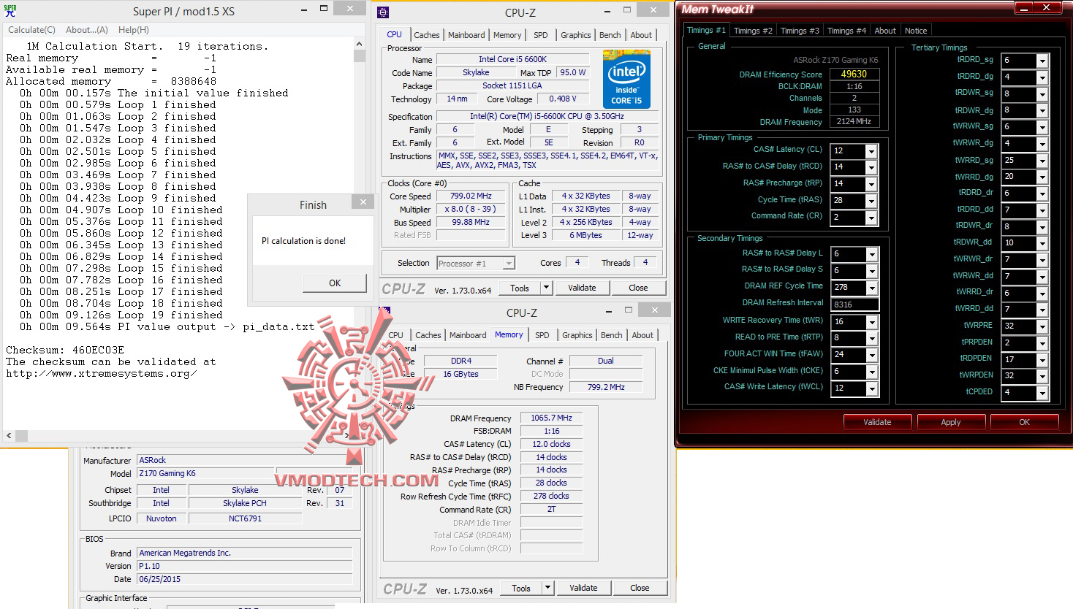Open the tWRRD_sg dropdown in Tertiary Timings
The image size is (1073, 609).
tap(1043, 161)
